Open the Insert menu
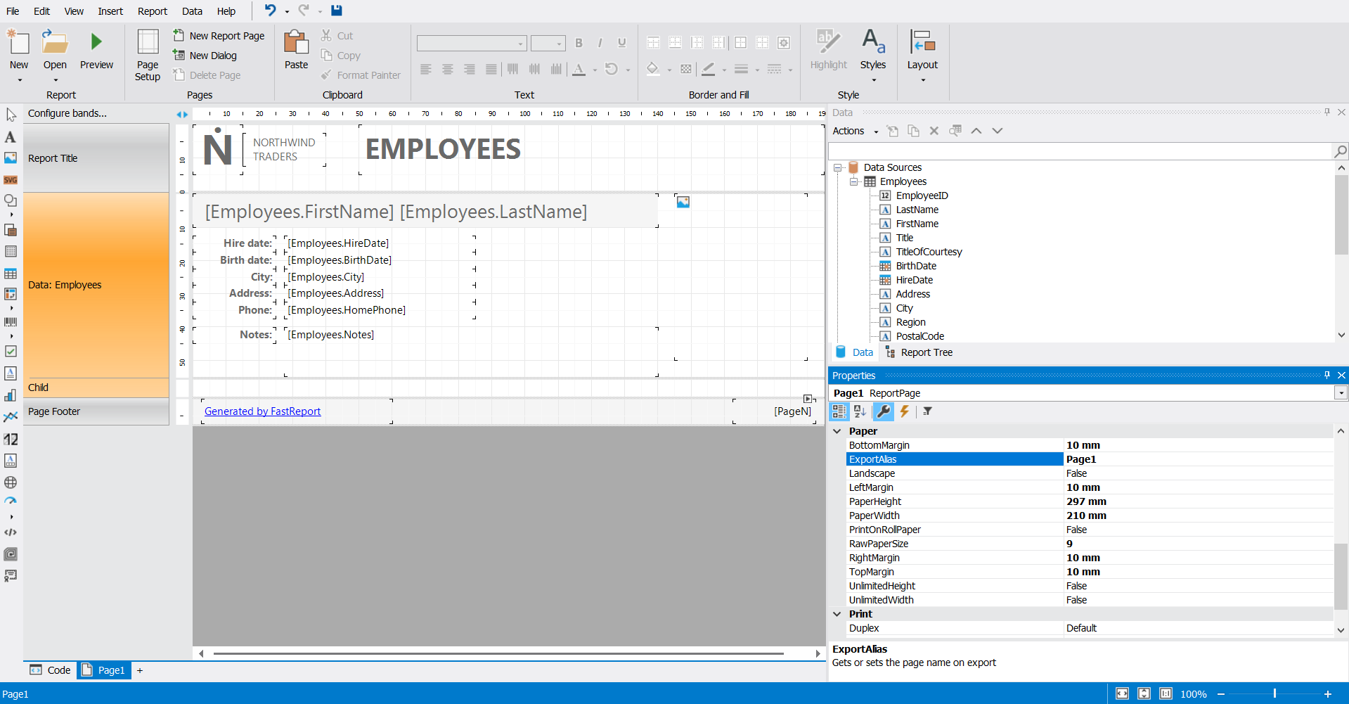This screenshot has height=704, width=1349. tap(110, 11)
